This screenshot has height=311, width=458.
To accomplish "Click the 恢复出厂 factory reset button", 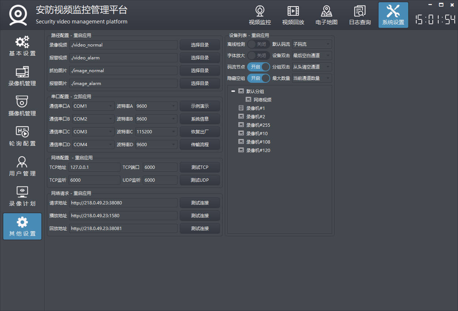I will [x=200, y=132].
